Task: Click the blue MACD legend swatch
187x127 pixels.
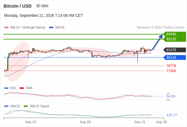Action: [x=6, y=106]
